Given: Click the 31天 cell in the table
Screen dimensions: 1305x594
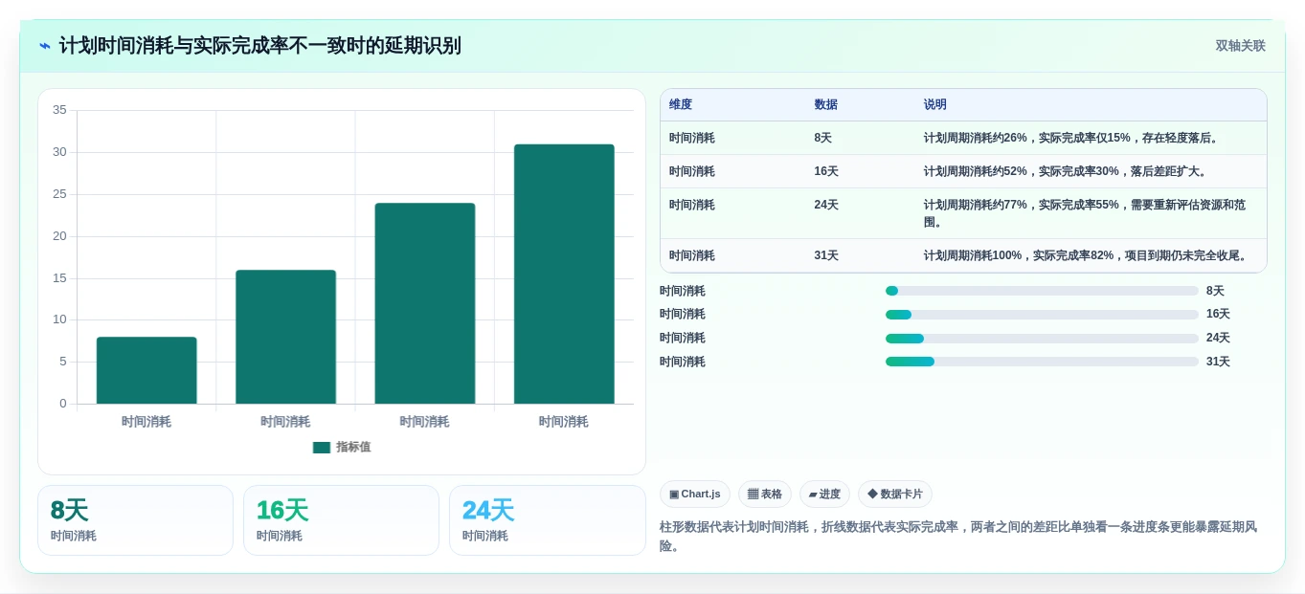Looking at the screenshot, I should point(826,255).
